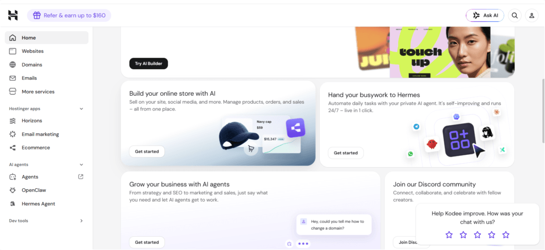Click the Hermes dark grid app icon

[x=459, y=139]
